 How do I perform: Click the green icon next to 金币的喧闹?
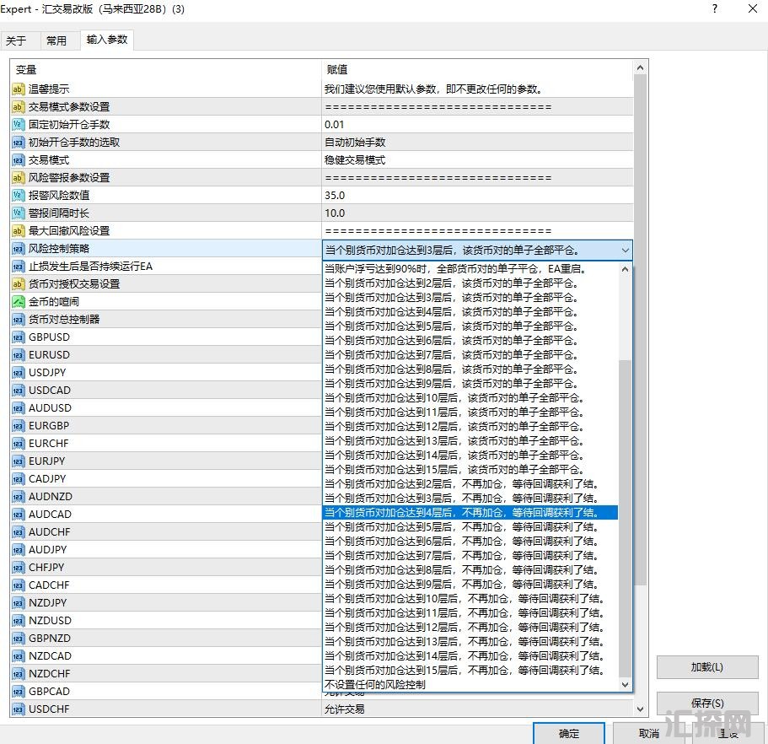pos(18,302)
